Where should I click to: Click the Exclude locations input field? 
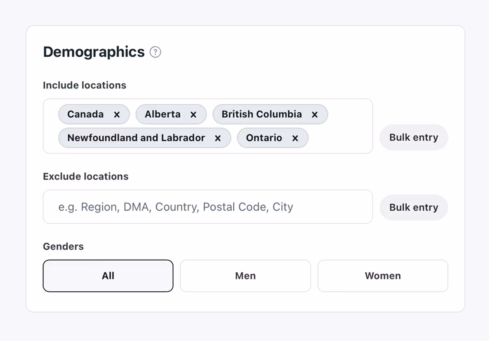208,207
